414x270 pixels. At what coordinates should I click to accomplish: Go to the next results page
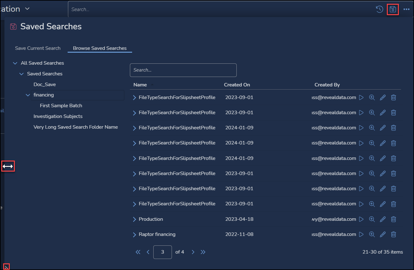pyautogui.click(x=193, y=252)
